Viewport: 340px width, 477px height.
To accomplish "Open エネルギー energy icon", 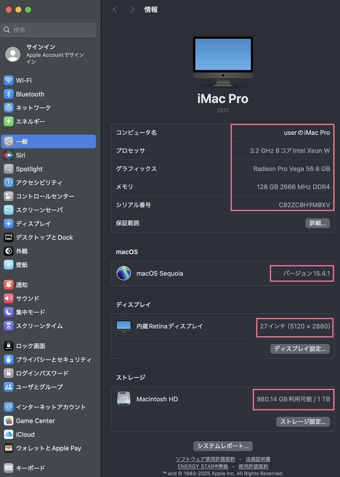I will 9,121.
